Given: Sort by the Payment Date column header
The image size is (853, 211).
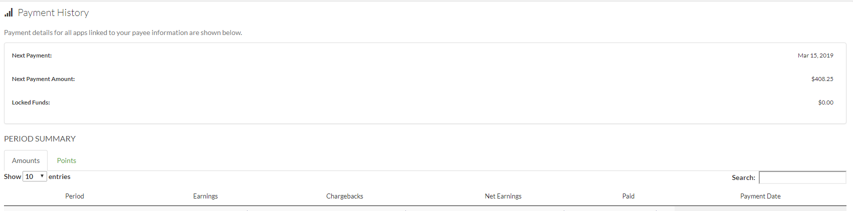Looking at the screenshot, I should [x=760, y=196].
